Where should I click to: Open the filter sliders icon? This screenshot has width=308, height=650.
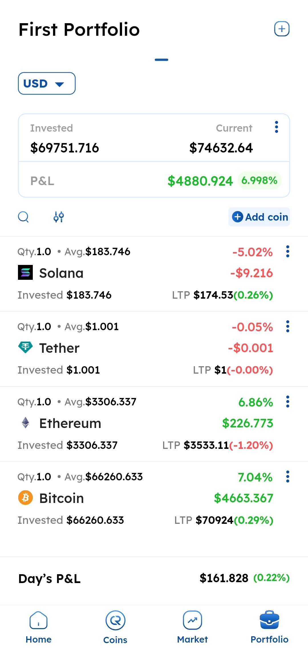(59, 217)
